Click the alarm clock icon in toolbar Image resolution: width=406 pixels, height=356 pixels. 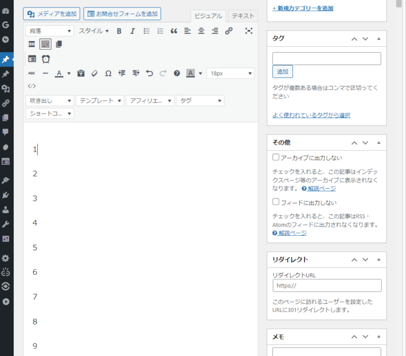pyautogui.click(x=46, y=59)
